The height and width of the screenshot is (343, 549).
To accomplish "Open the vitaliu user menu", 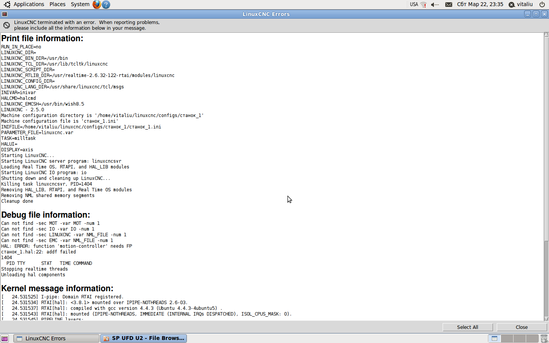I will [x=525, y=4].
